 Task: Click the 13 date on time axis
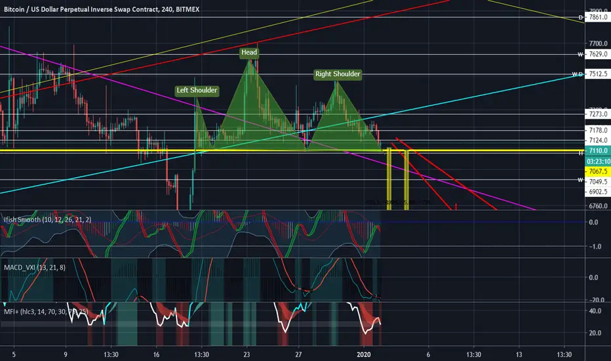pos(519,354)
